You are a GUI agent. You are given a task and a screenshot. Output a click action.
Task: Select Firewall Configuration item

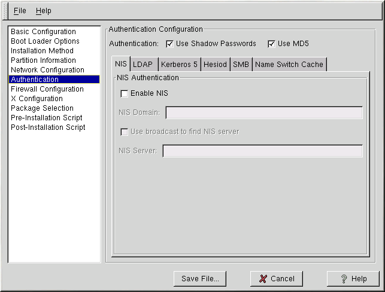(47, 89)
